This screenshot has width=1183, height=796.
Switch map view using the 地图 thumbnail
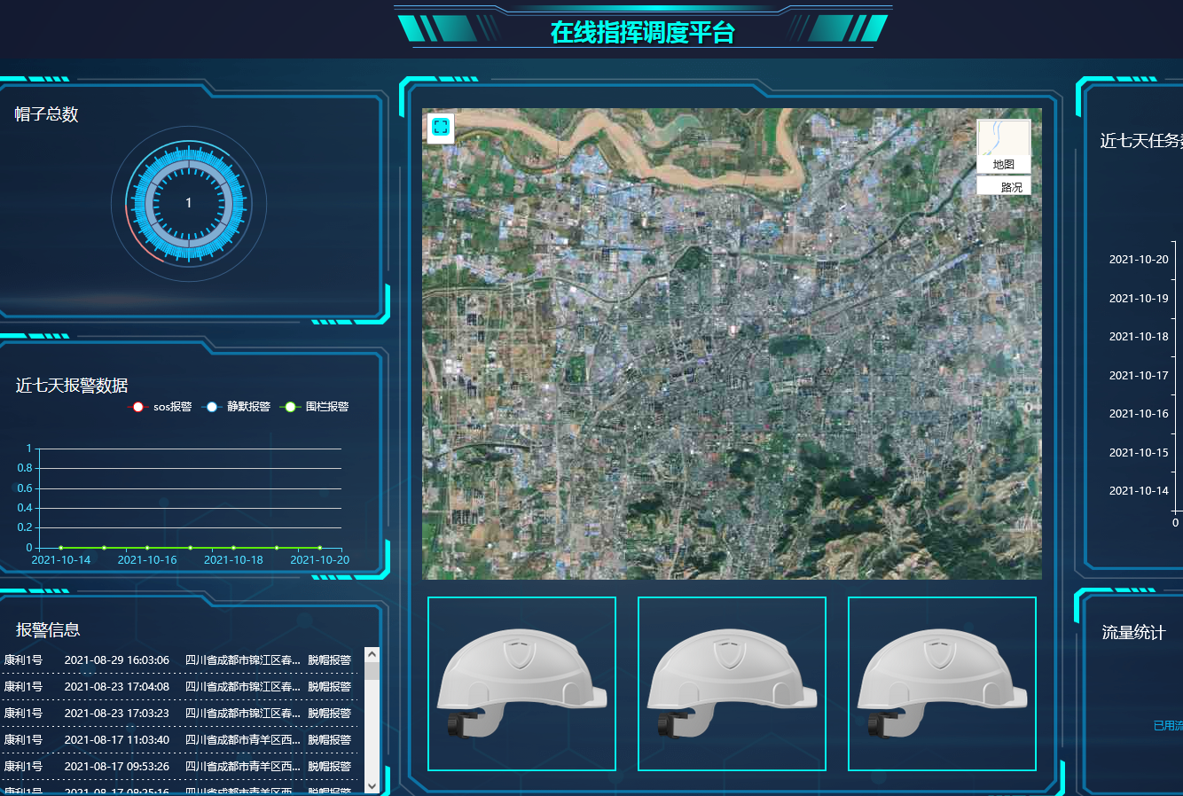pos(1003,146)
